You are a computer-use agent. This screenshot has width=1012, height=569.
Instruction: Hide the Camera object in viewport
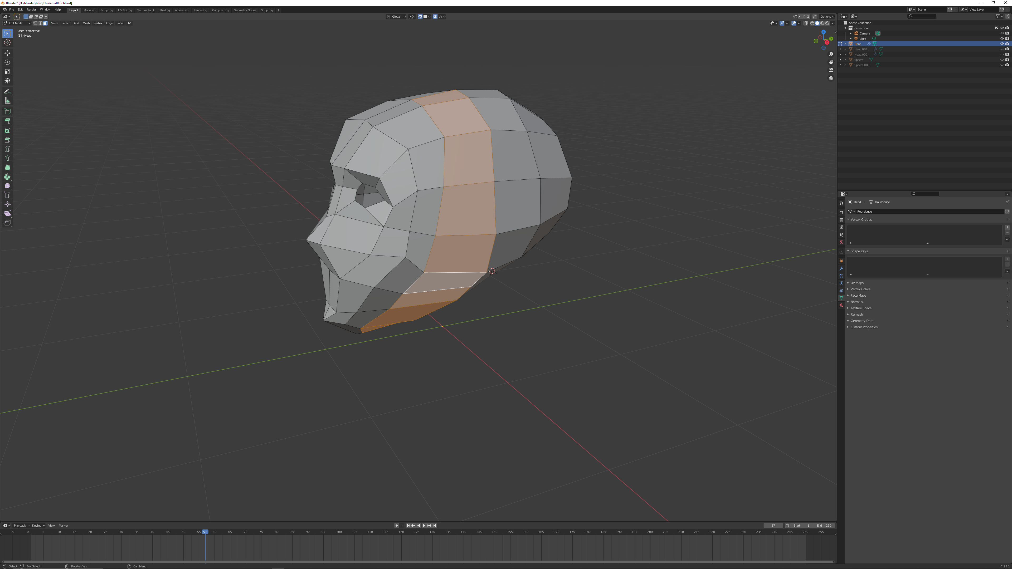pyautogui.click(x=1002, y=33)
